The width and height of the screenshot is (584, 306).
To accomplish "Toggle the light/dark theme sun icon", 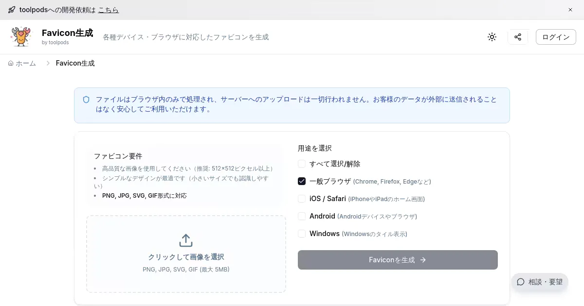I will pos(492,37).
